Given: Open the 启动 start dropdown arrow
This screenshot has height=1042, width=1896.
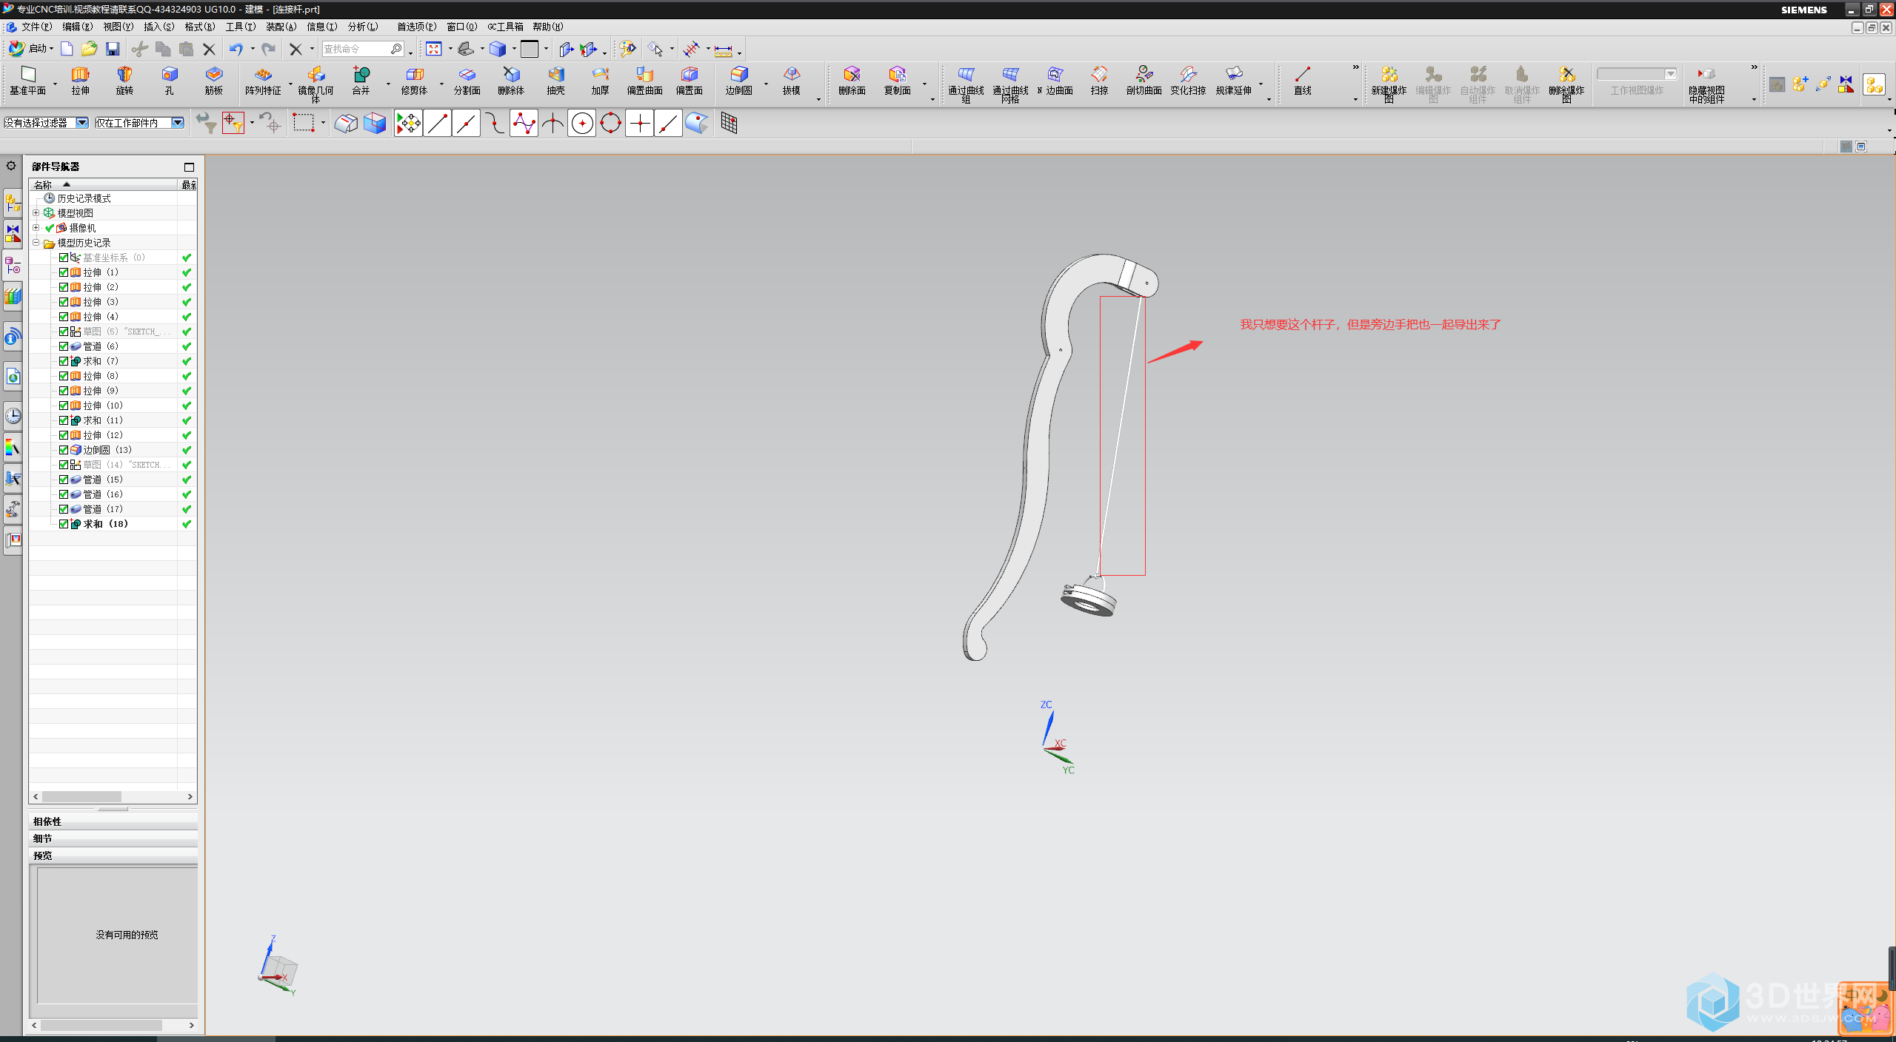Looking at the screenshot, I should click(51, 49).
